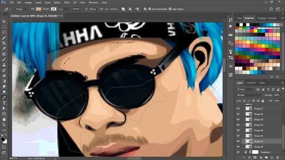The image size is (285, 160).
Task: Switch to the Channels tab
Action: tap(251, 83)
